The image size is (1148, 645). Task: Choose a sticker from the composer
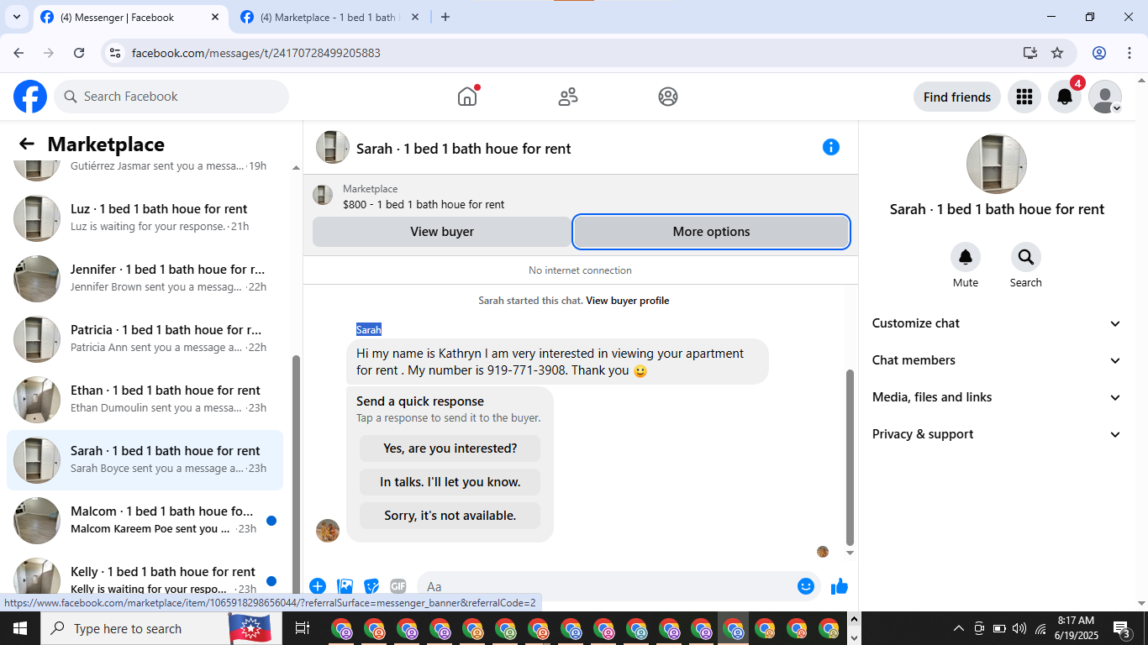pyautogui.click(x=371, y=586)
